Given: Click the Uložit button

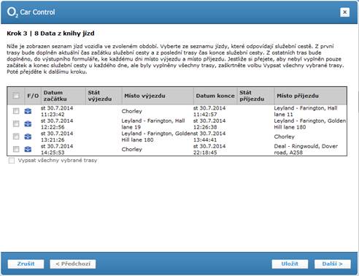Looking at the screenshot, I should pyautogui.click(x=290, y=264).
